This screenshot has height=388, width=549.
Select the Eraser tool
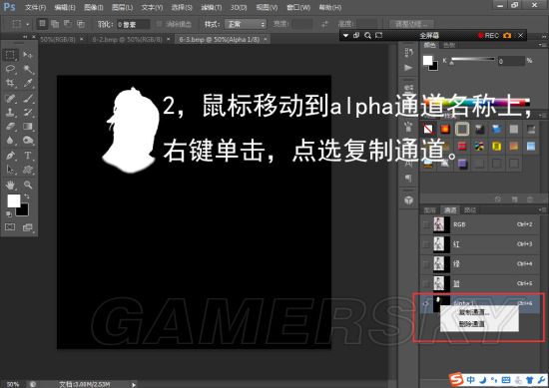coord(10,127)
